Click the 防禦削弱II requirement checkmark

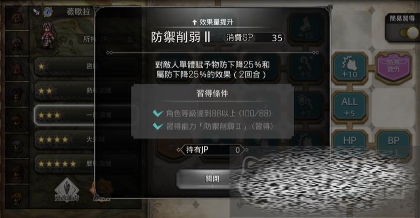point(158,126)
